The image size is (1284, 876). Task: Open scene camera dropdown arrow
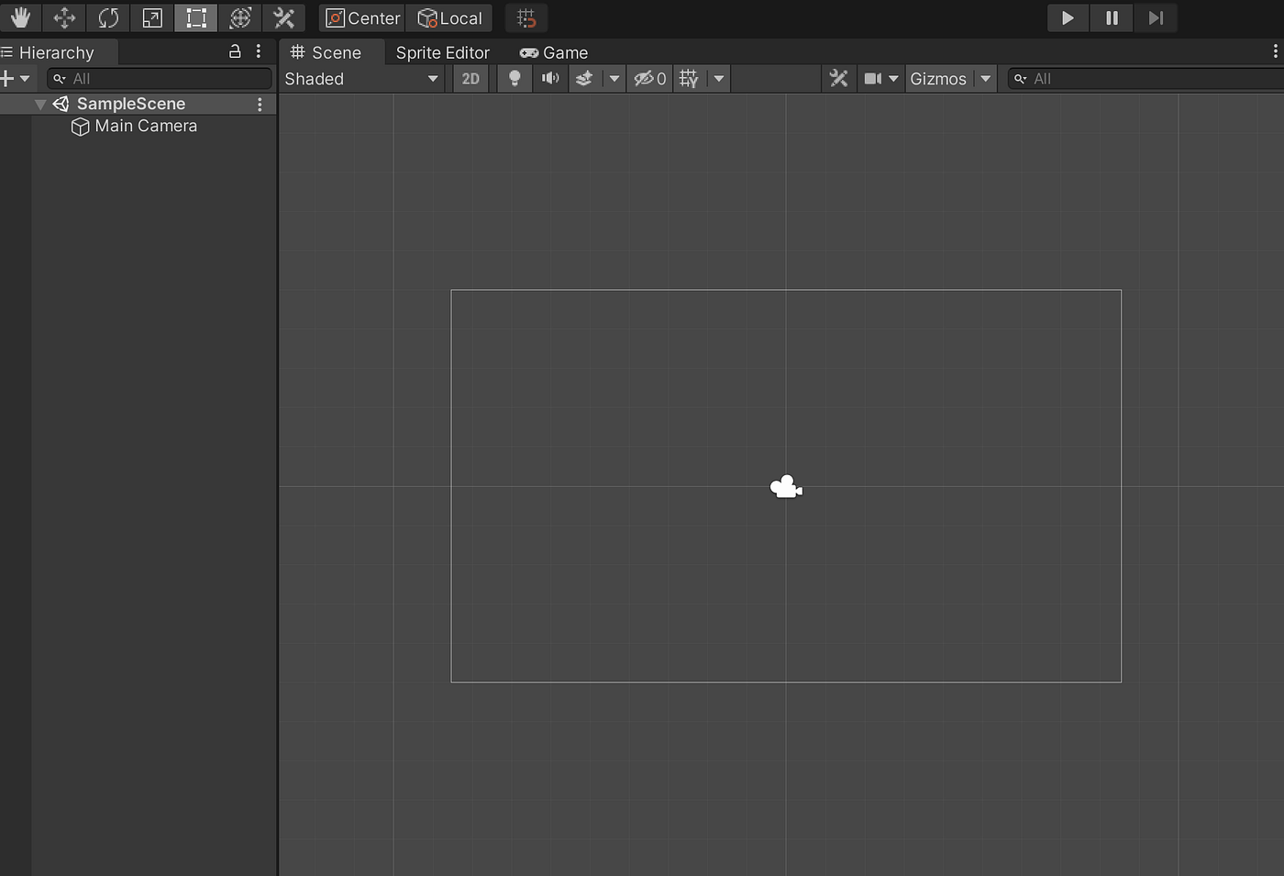click(893, 79)
